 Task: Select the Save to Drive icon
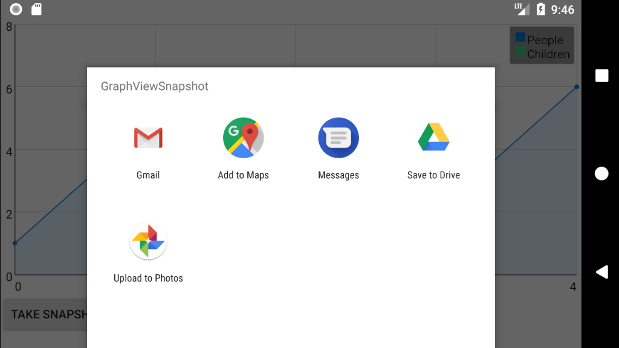coord(433,137)
